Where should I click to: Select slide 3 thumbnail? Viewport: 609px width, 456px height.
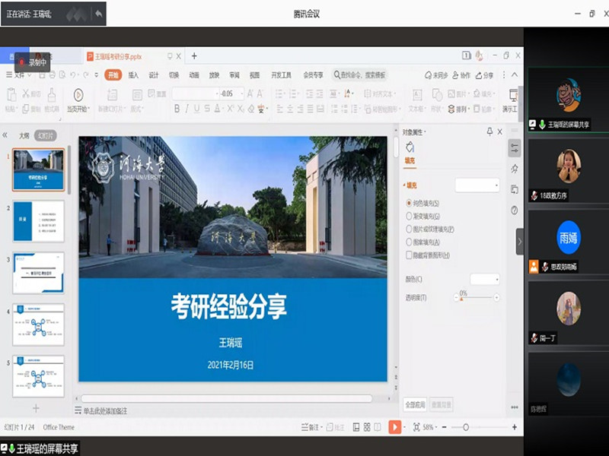(x=39, y=272)
